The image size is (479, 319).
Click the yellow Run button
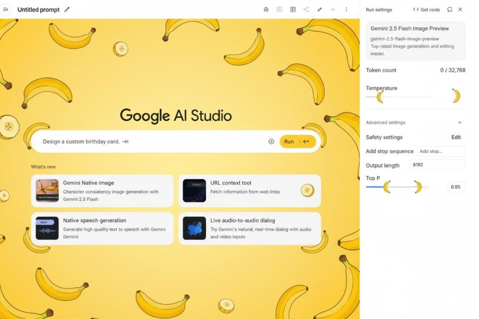(298, 141)
